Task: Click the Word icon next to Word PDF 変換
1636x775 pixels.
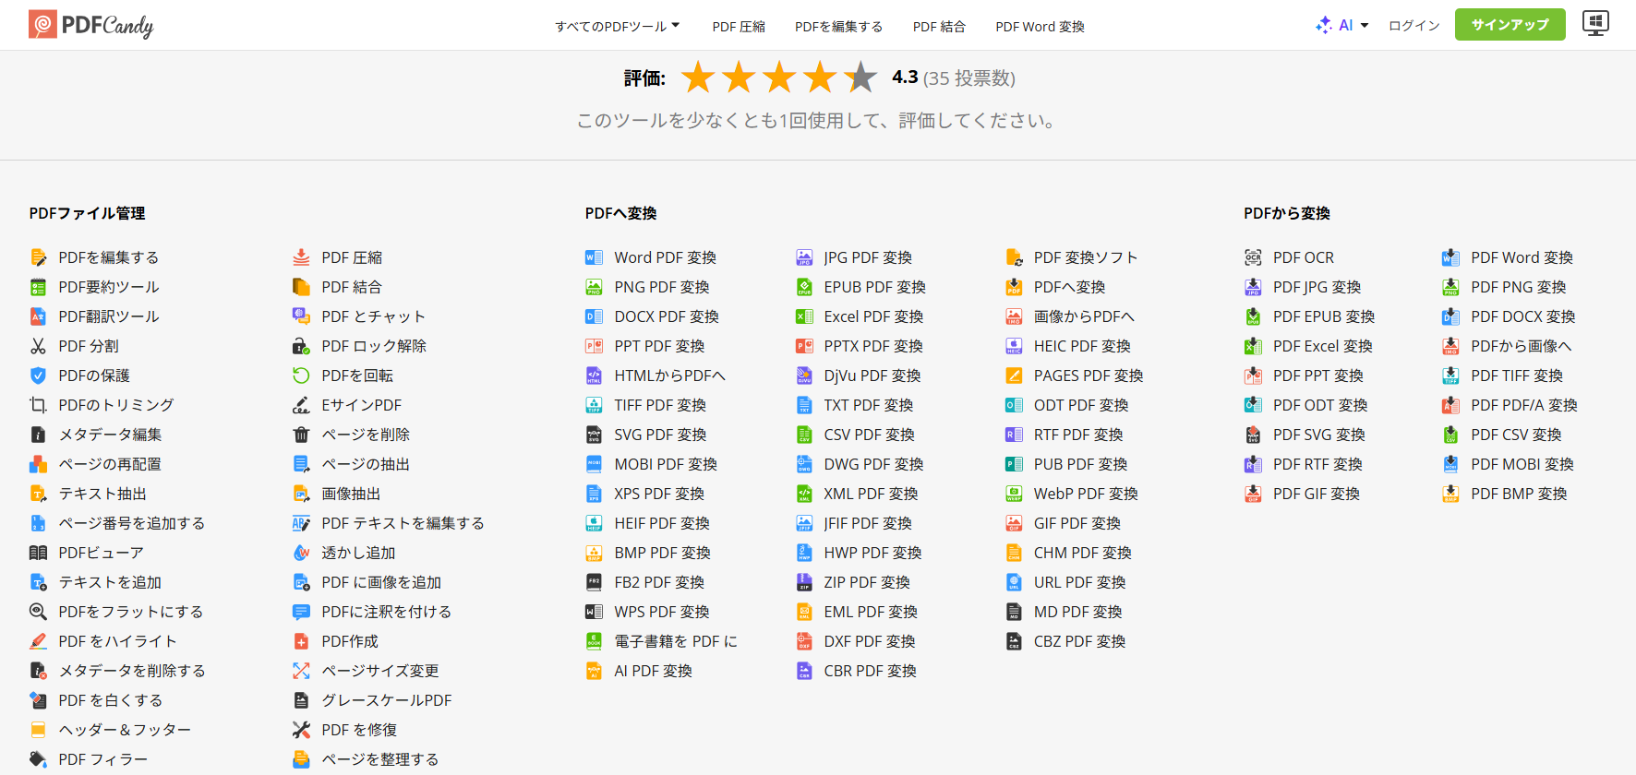Action: point(594,257)
